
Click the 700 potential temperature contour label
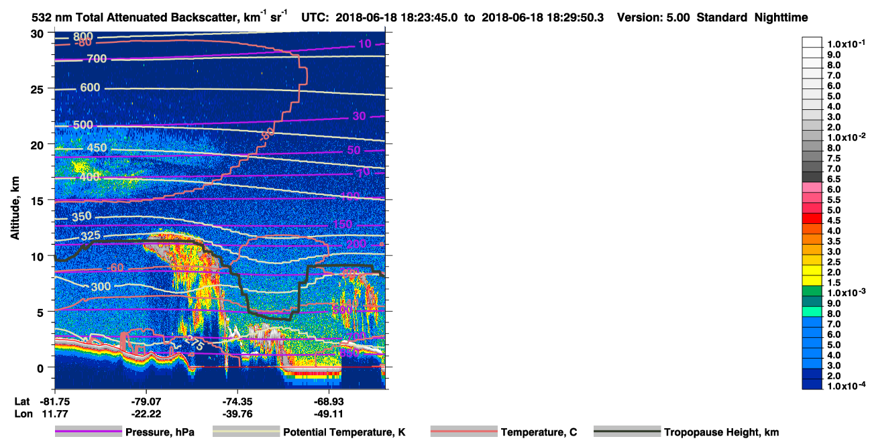(x=97, y=60)
